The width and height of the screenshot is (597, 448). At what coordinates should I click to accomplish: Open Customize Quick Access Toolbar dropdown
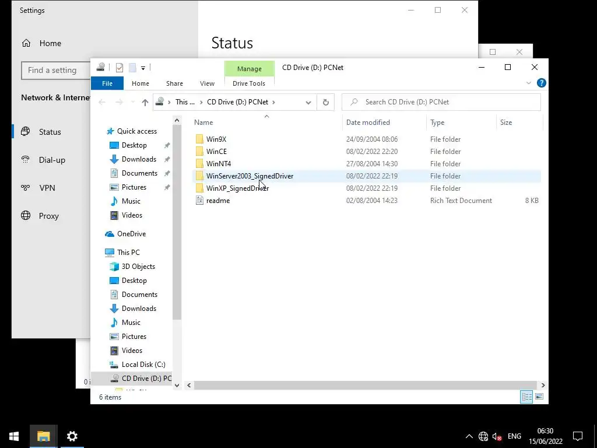[x=143, y=68]
